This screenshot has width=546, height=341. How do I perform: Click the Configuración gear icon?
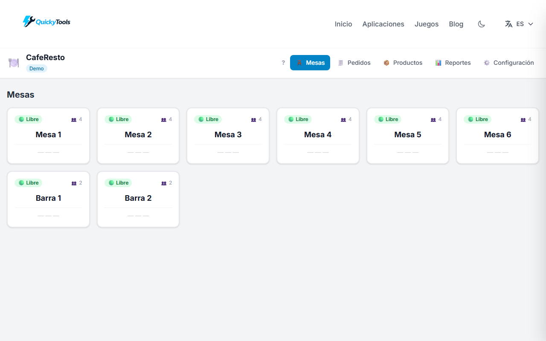(486, 63)
